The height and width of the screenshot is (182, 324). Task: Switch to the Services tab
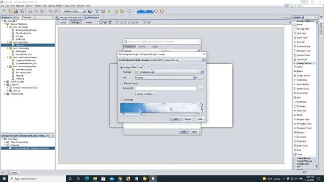(27, 17)
